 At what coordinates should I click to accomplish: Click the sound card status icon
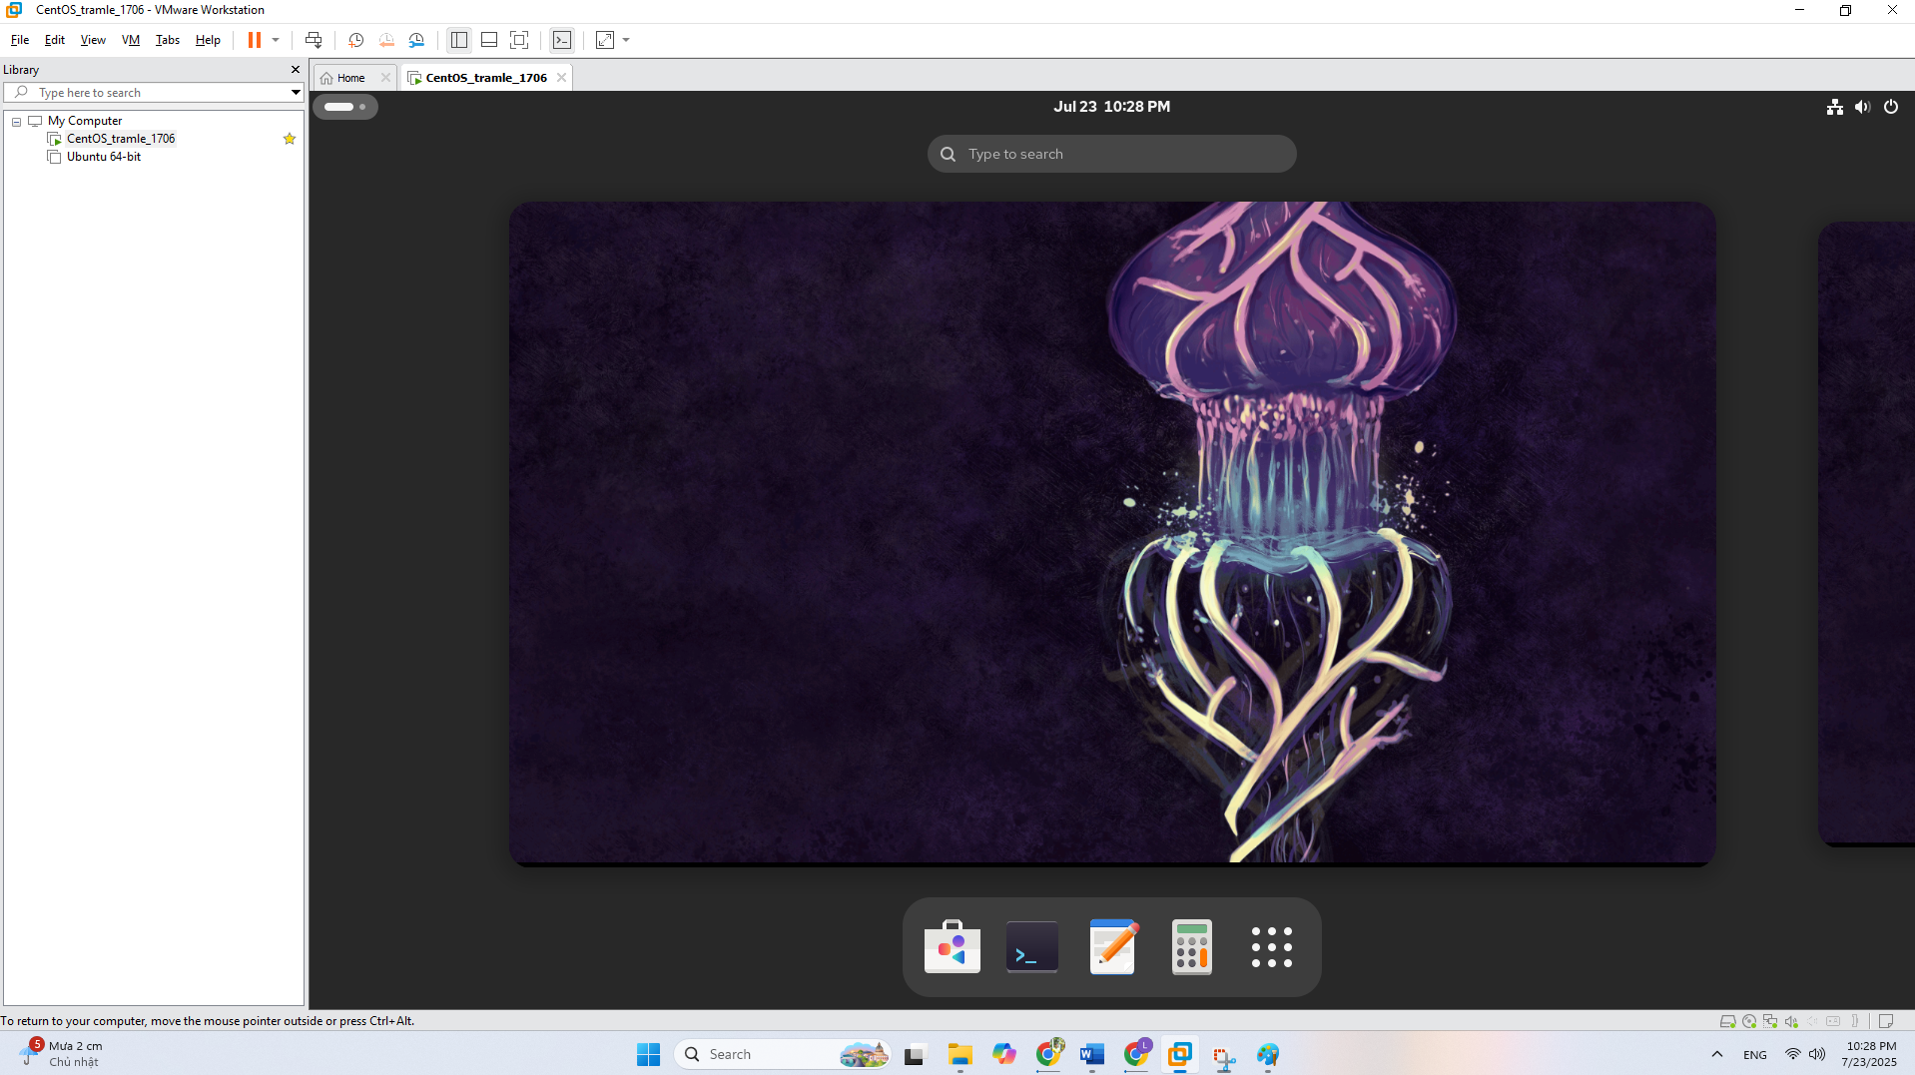1792,1021
